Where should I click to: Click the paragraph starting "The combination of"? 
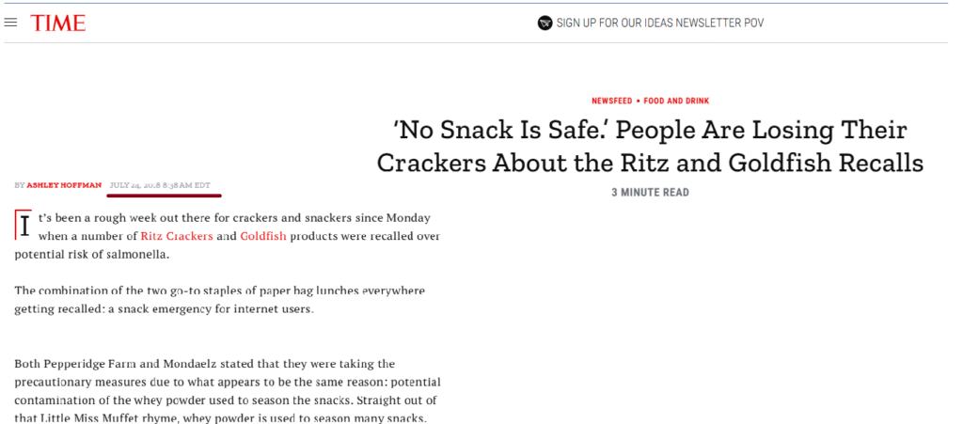click(220, 300)
